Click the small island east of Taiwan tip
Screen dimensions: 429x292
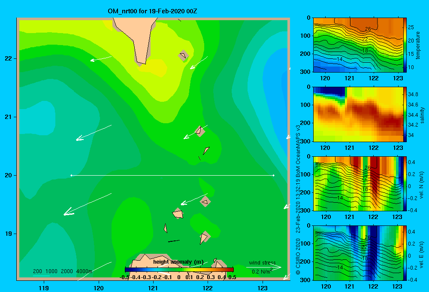click(x=183, y=55)
